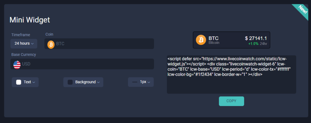Screen dimensions: 311x123
Task: Click into the BTC coin input field
Action: coord(99,44)
